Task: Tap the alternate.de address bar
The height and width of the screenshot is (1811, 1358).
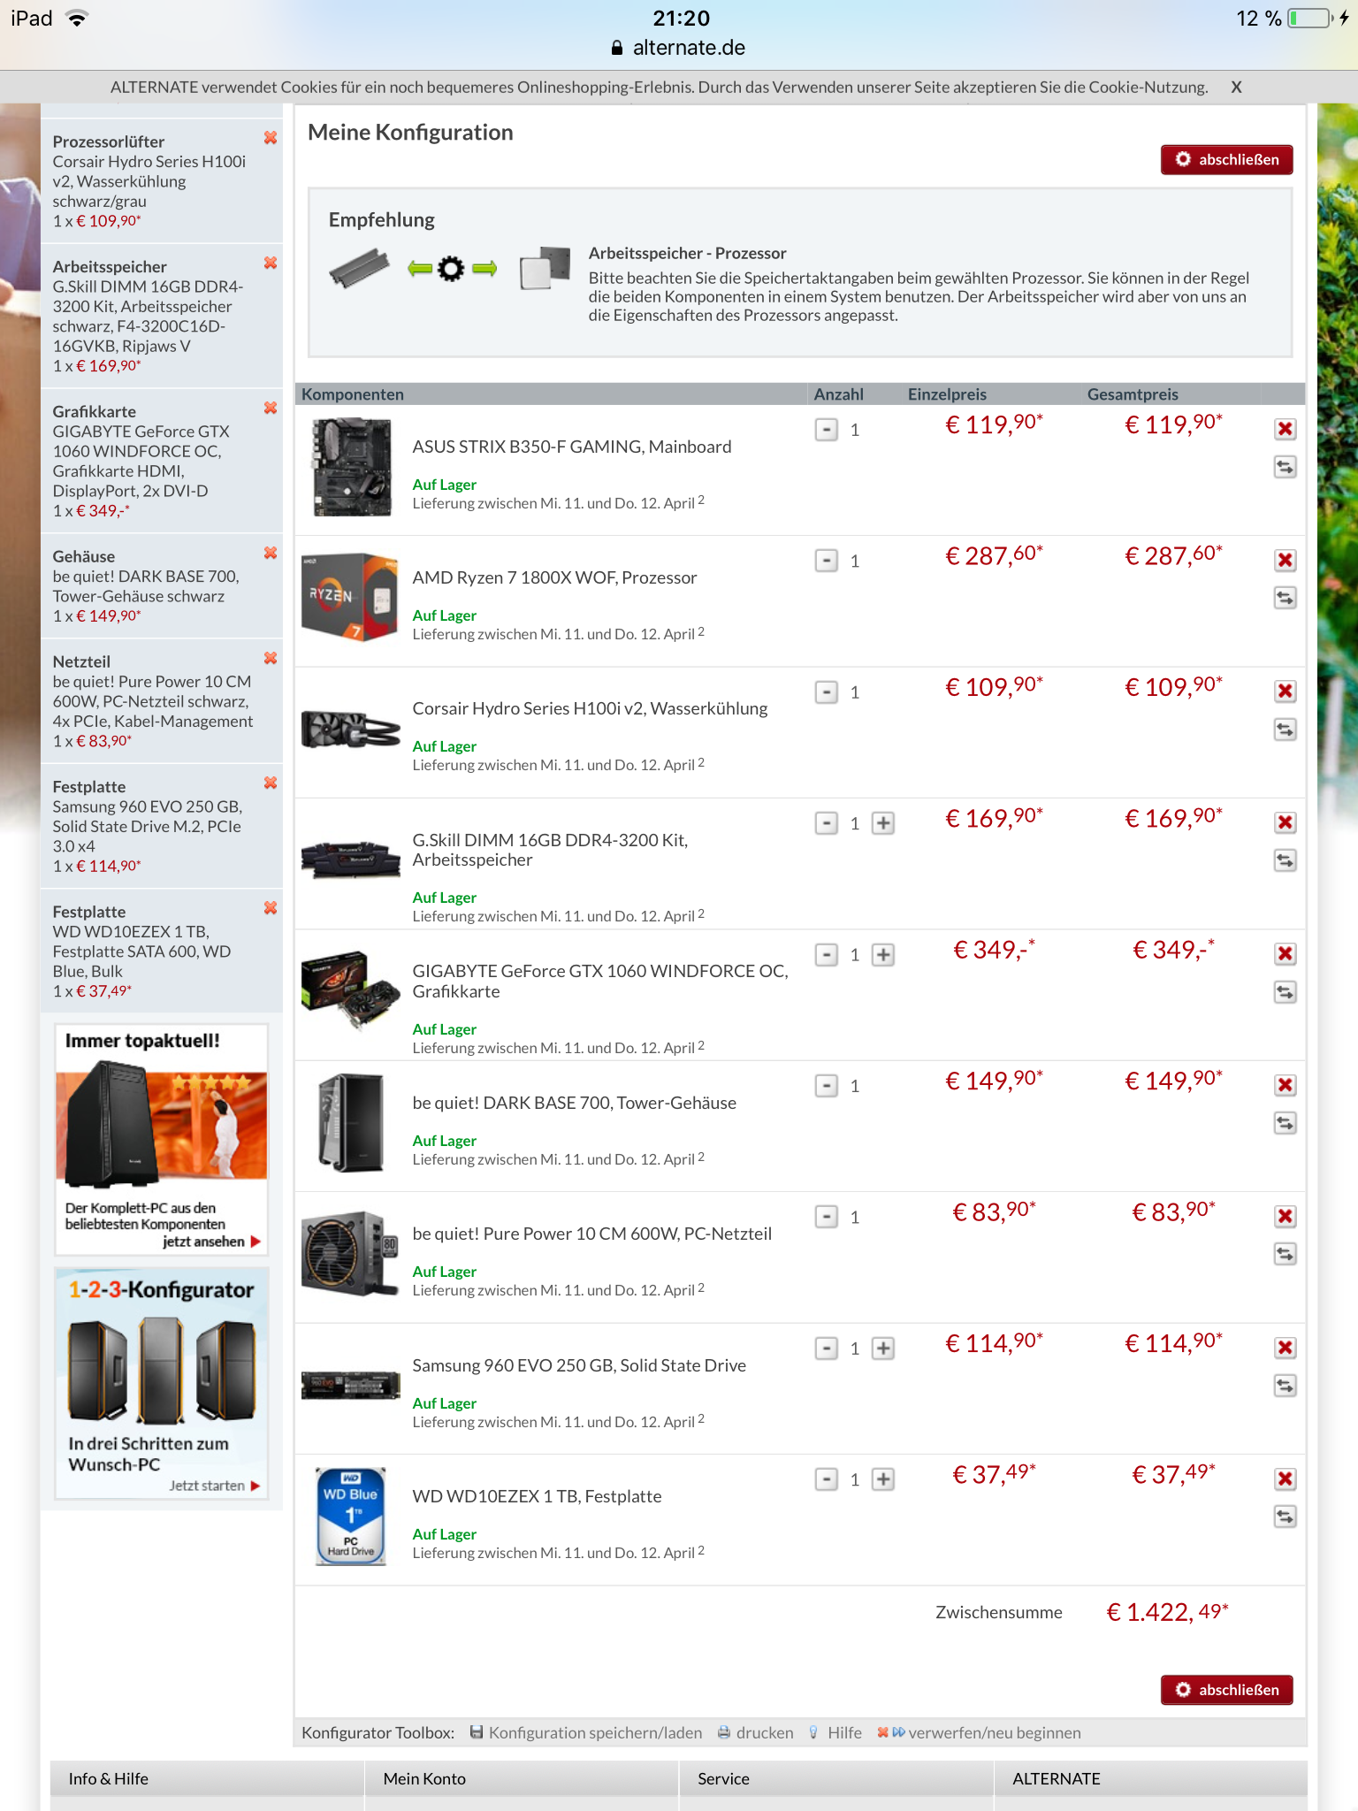Action: coord(678,48)
